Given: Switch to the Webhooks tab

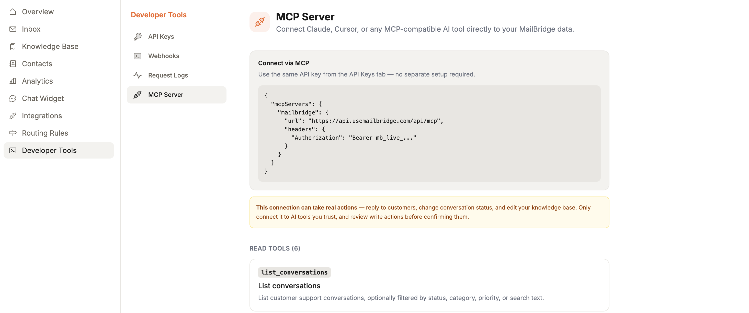Looking at the screenshot, I should pos(176,56).
